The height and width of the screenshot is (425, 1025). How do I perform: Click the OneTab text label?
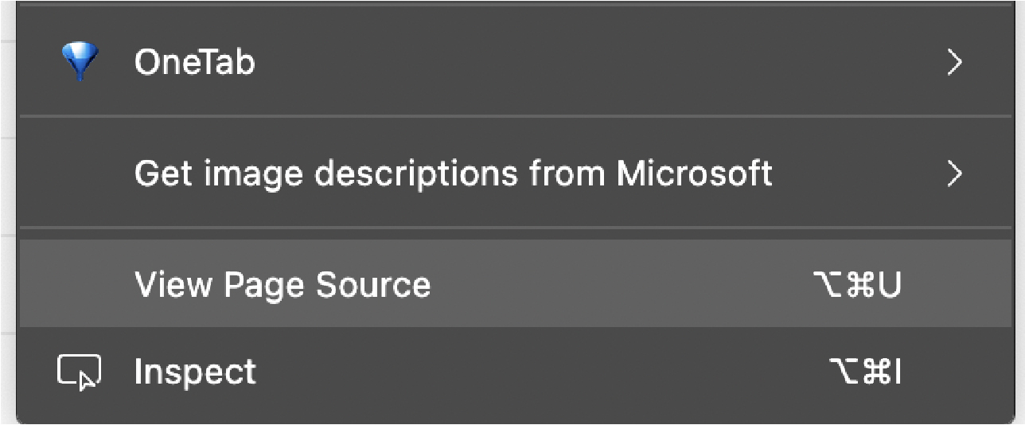(x=195, y=62)
